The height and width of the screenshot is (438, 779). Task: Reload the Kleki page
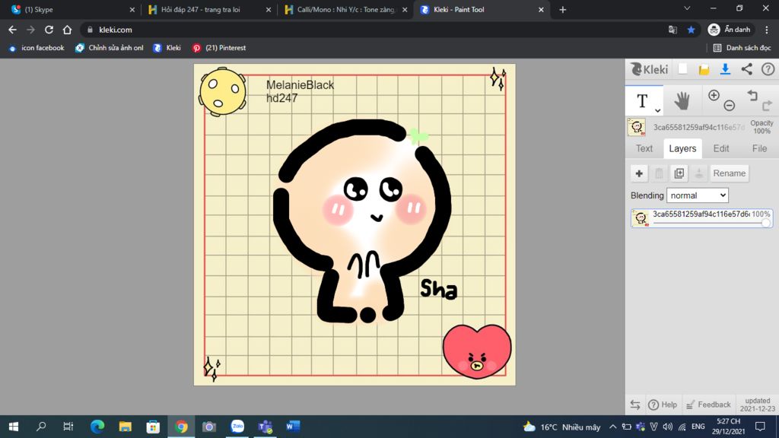point(49,30)
